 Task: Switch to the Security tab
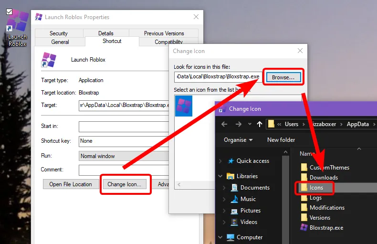[59, 33]
